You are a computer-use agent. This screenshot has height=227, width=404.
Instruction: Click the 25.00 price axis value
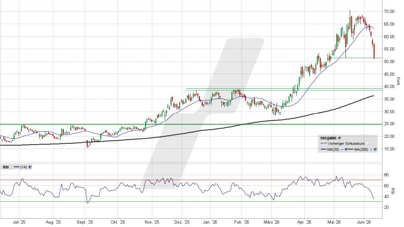(389, 124)
